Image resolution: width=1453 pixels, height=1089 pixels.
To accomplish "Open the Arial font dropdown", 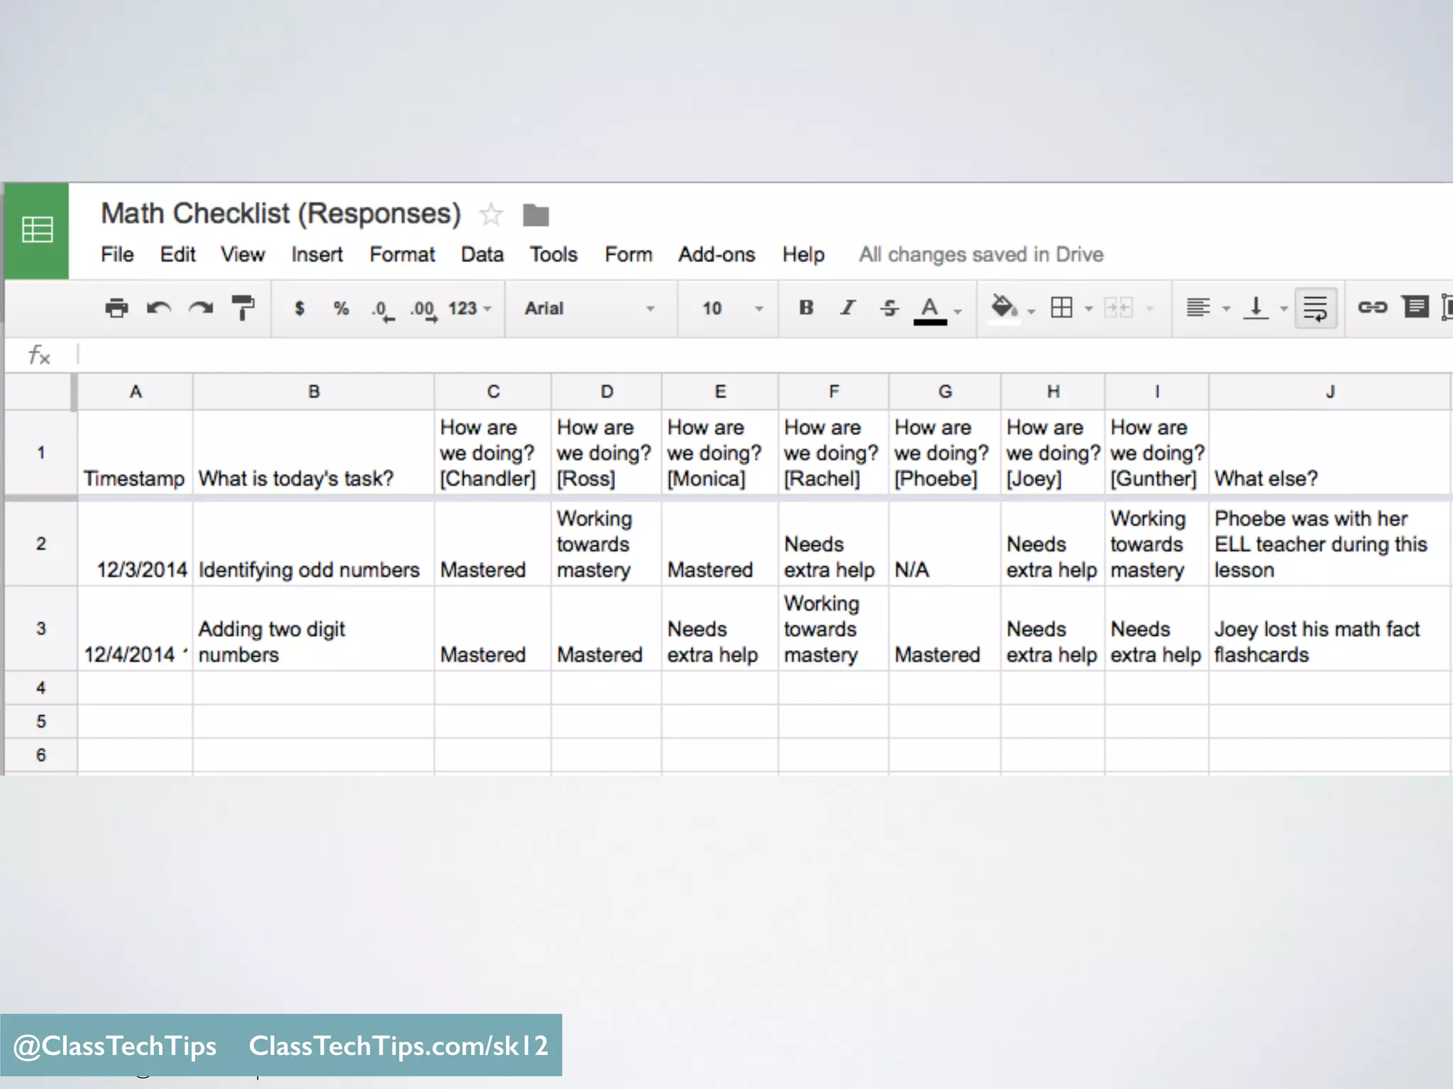I will coord(589,308).
